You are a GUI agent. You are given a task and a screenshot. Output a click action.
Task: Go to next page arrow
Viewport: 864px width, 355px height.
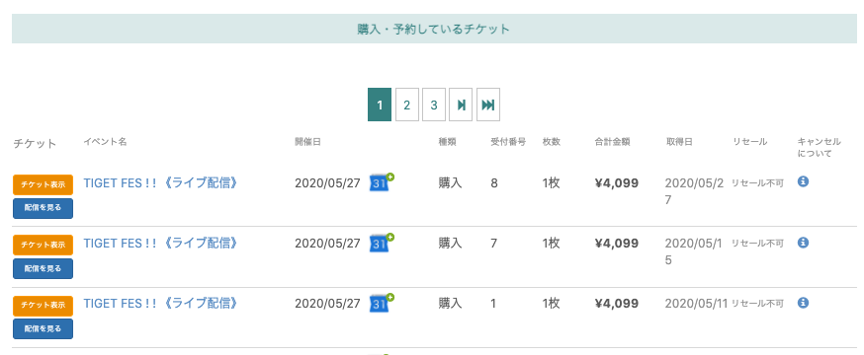461,105
